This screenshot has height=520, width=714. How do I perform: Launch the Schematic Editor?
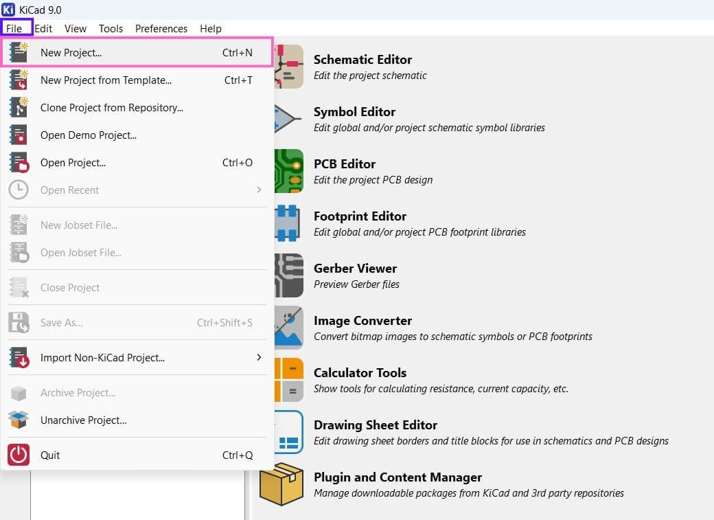point(362,60)
